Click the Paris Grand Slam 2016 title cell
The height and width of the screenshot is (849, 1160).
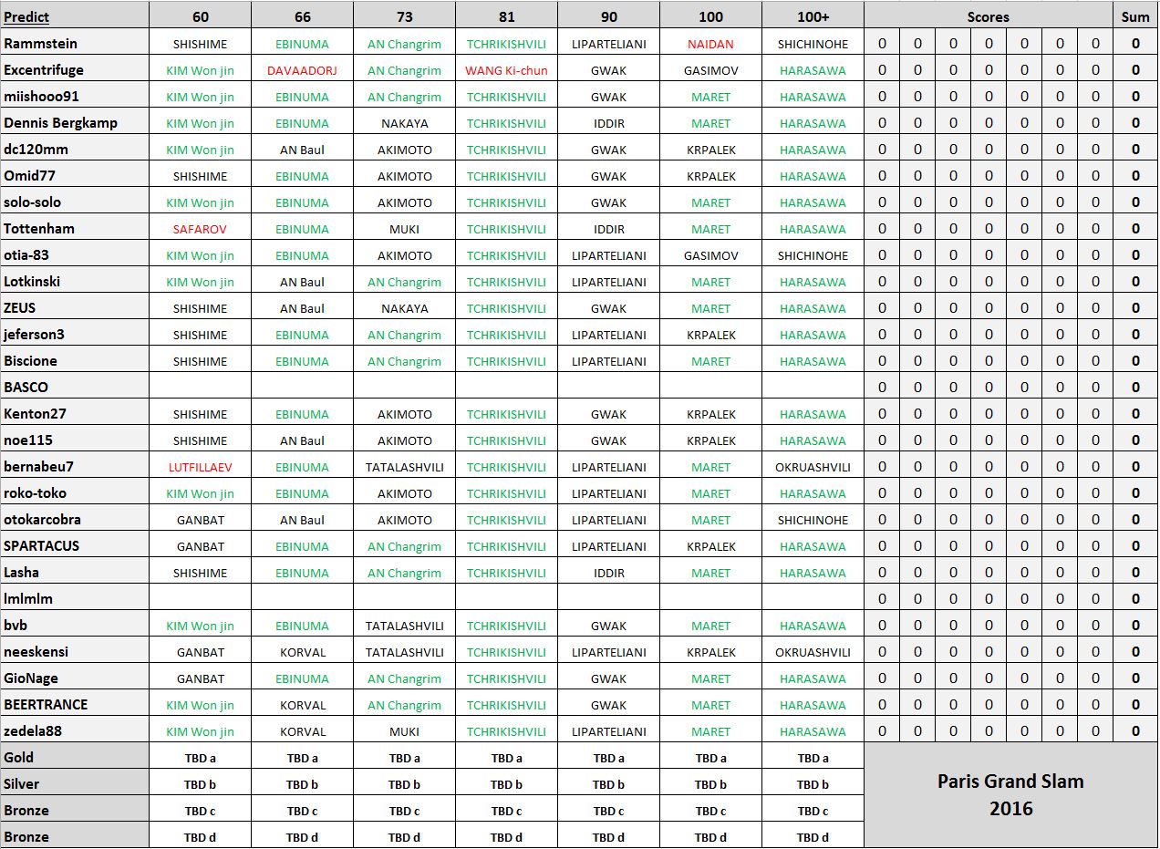(1011, 795)
